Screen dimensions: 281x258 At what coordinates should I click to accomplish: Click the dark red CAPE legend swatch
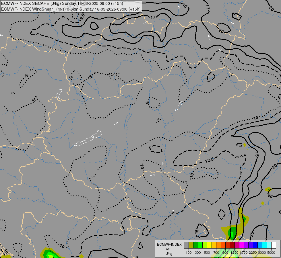pos(232,245)
